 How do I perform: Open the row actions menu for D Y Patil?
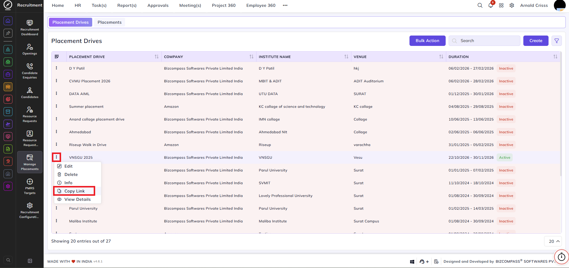click(x=56, y=68)
